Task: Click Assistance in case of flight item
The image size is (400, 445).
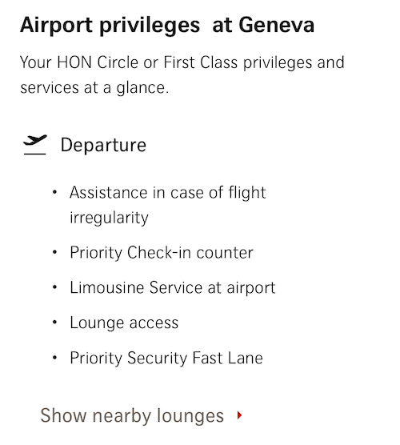Action: [x=168, y=193]
